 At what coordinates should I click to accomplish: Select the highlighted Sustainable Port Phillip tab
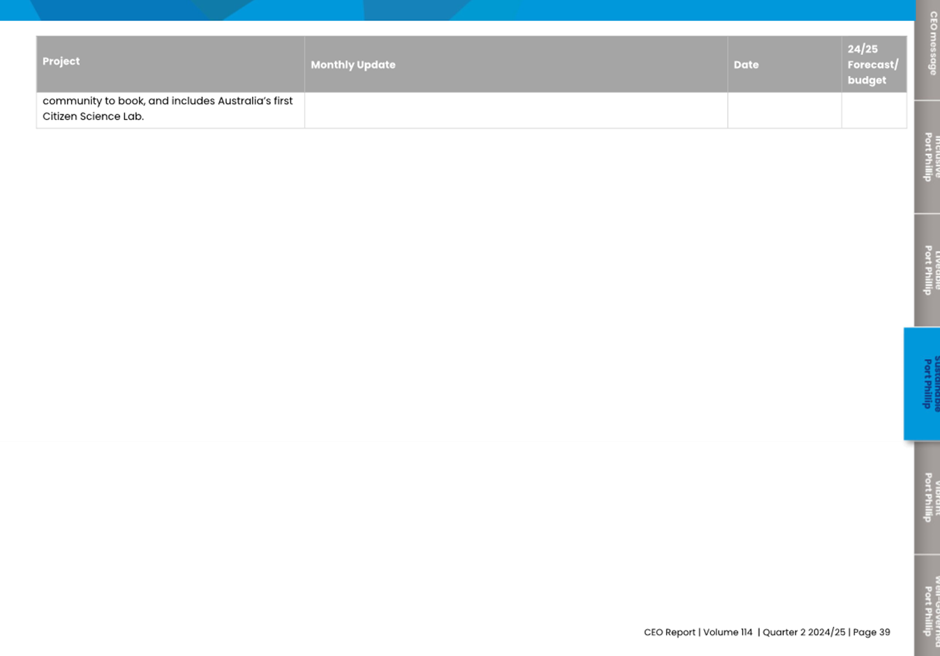pos(923,384)
